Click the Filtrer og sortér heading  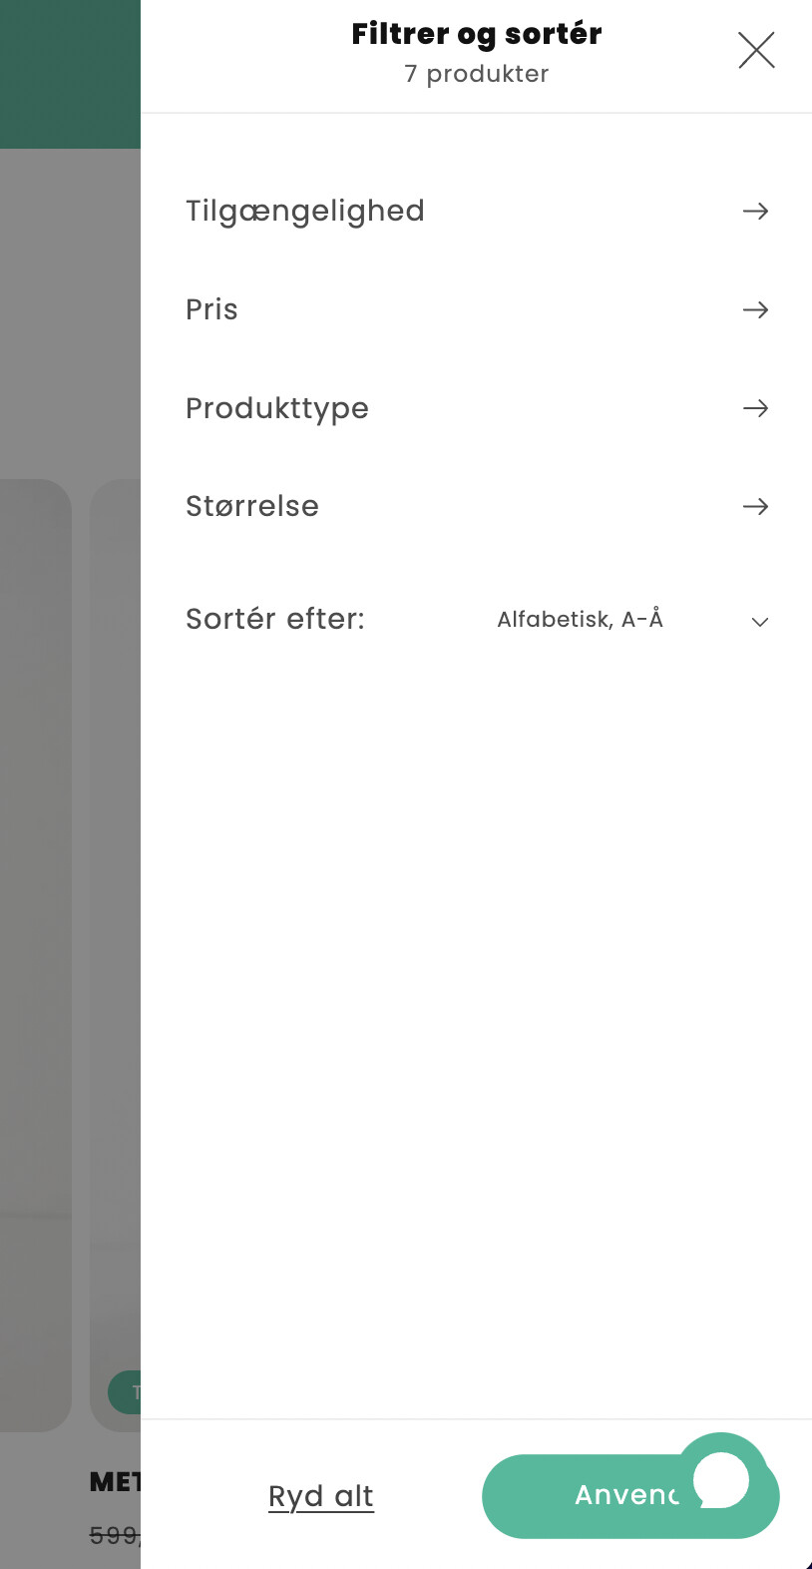pos(477,34)
